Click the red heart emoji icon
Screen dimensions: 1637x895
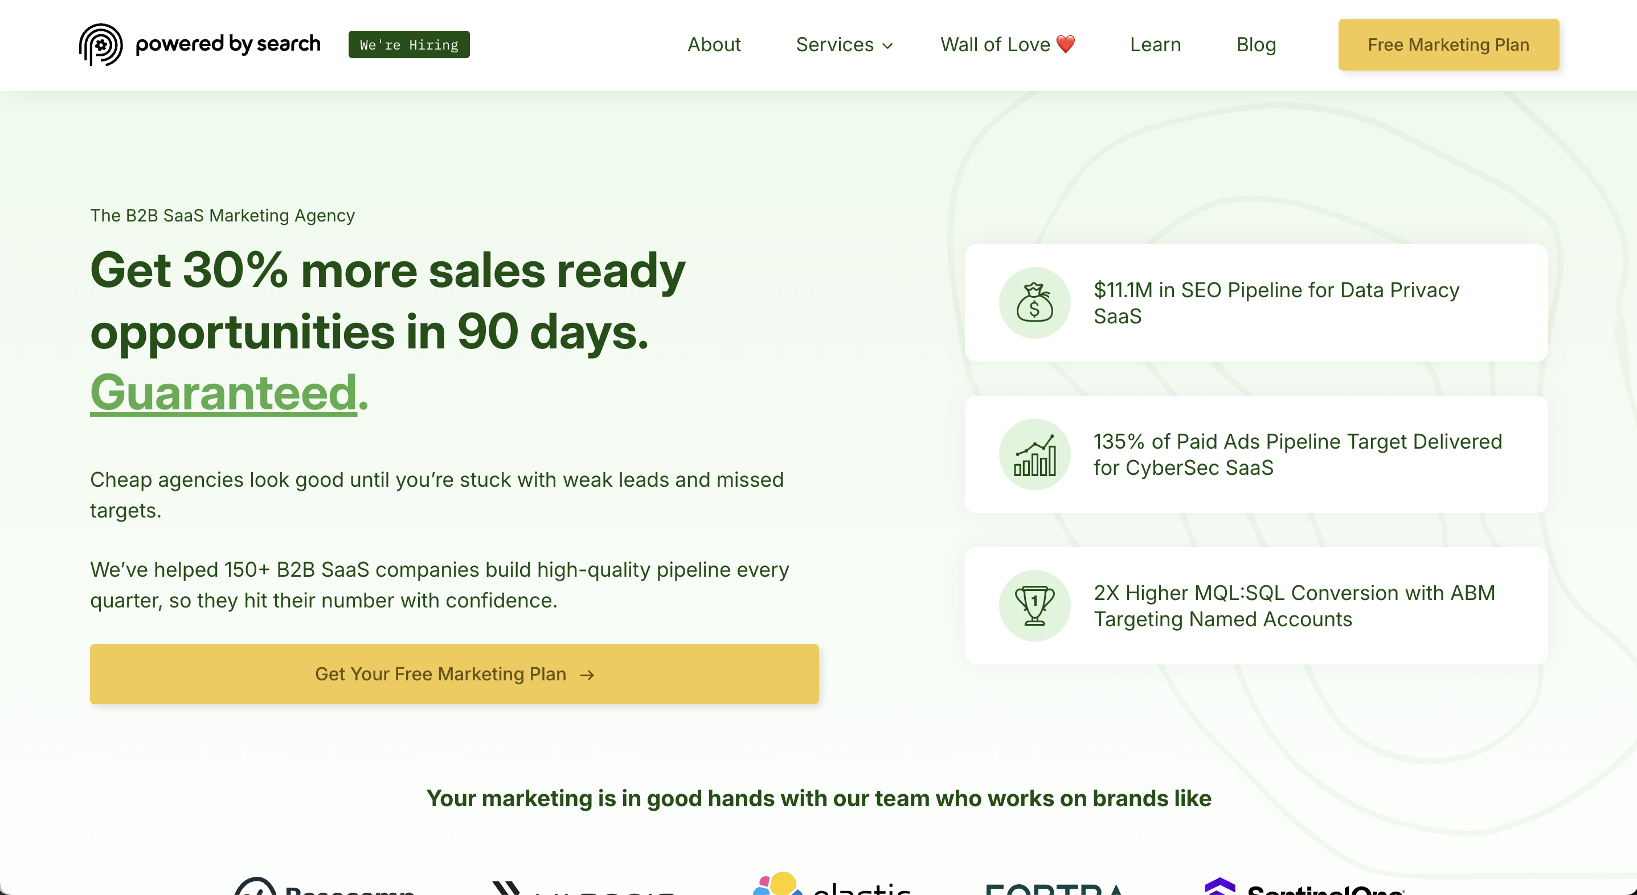click(1066, 44)
